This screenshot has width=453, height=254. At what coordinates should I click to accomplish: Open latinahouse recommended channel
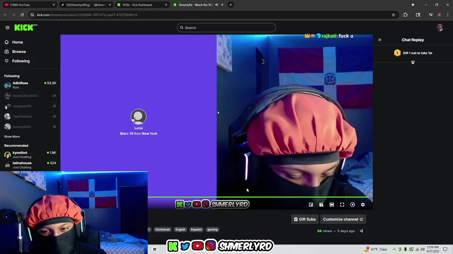click(30, 165)
